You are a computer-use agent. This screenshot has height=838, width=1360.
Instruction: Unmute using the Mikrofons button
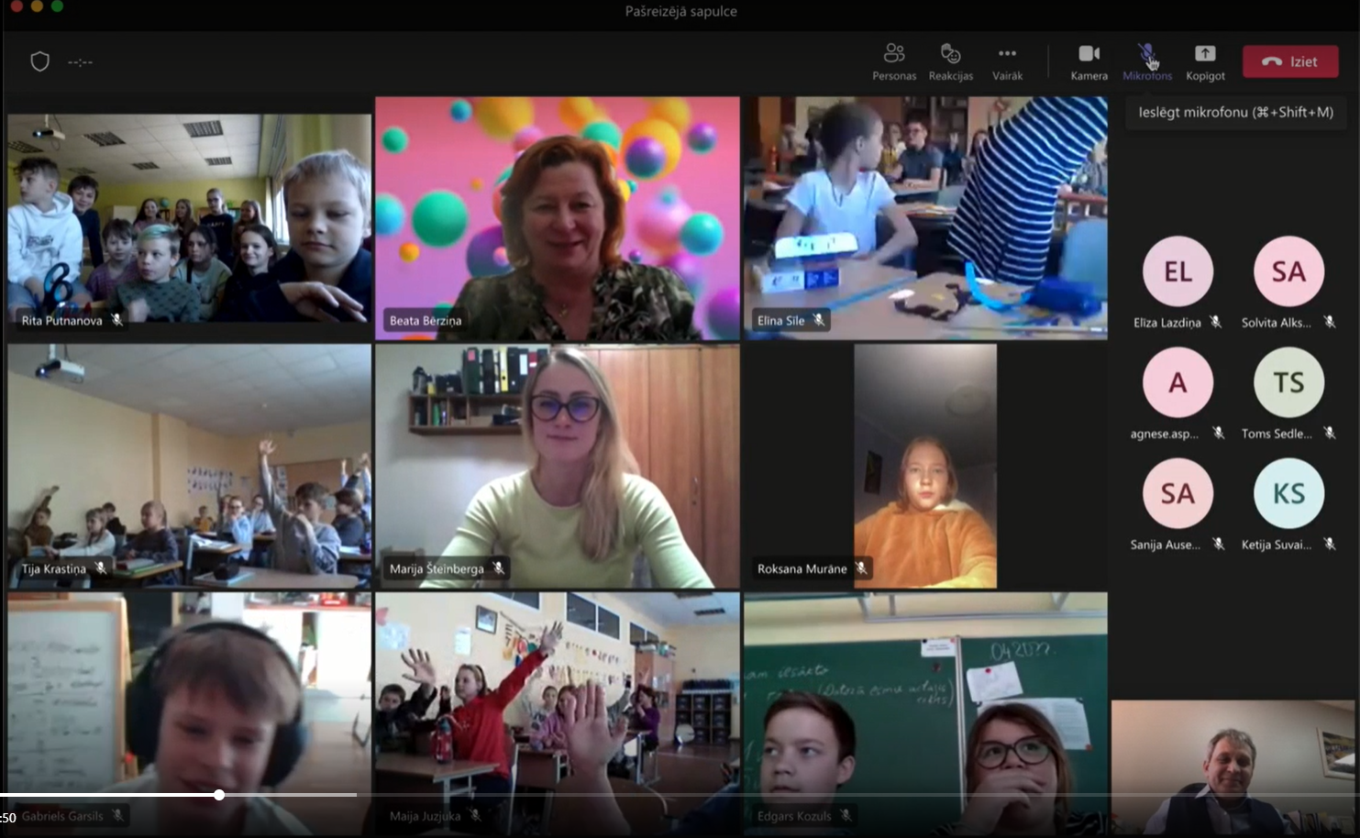click(1146, 55)
